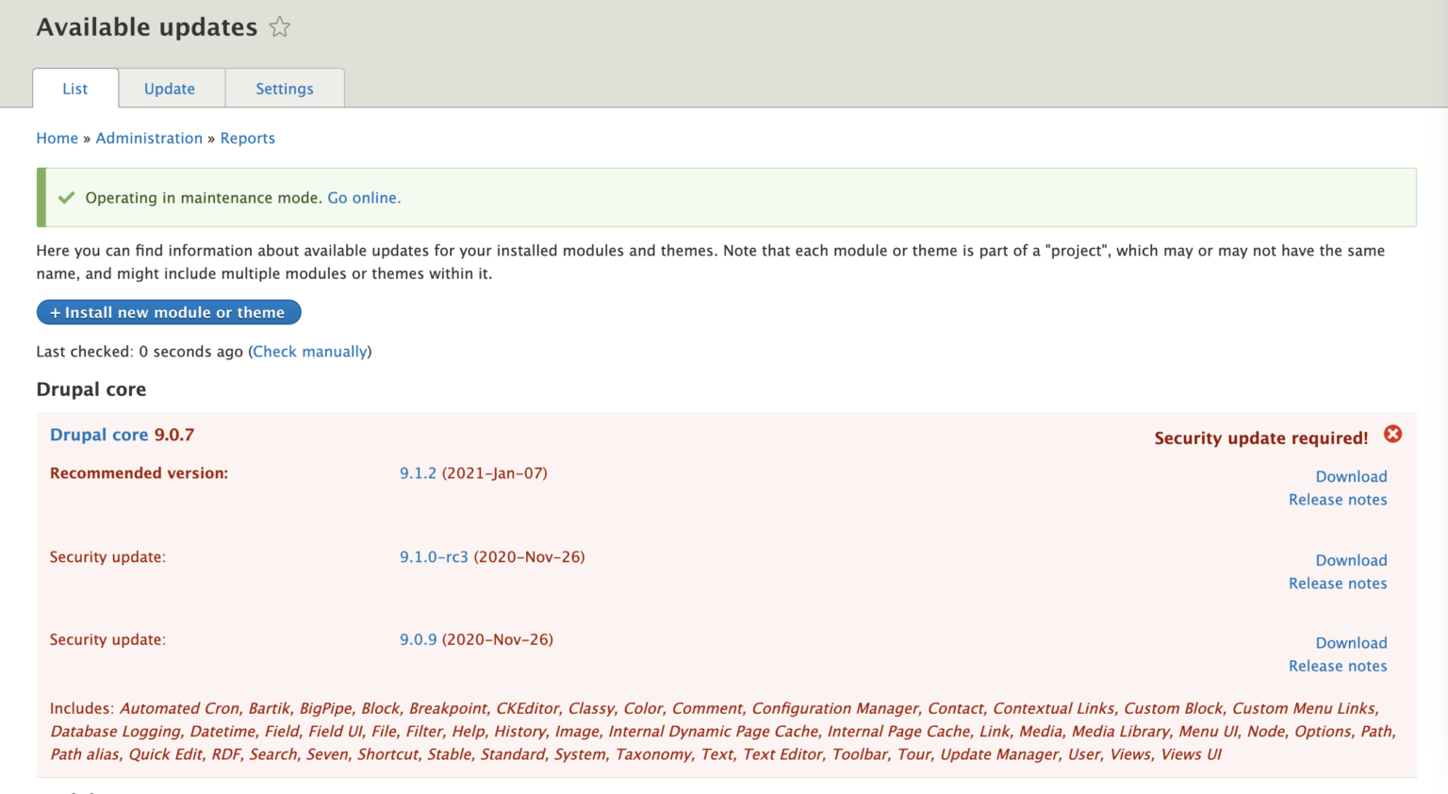Open the Administration breadcrumb link
Viewport: 1448px width, 794px height.
coord(149,138)
